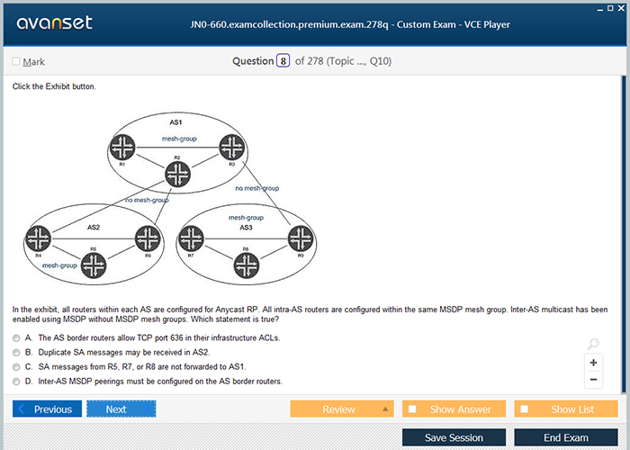Screen dimensions: 630x450
Task: Click the R2 router icon in AS1
Action: pyautogui.click(x=177, y=175)
